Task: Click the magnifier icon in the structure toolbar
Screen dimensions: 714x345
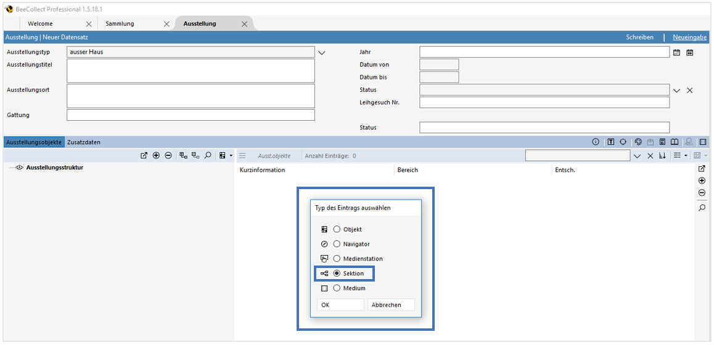Action: (208, 156)
